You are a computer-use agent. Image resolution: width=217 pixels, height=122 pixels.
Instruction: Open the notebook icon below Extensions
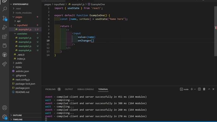pyautogui.click(x=4, y=45)
